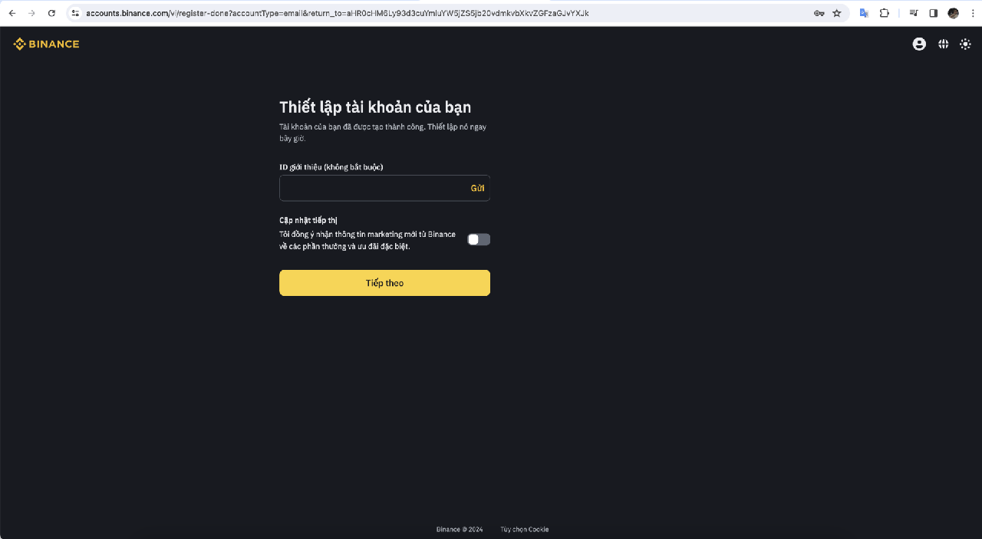The width and height of the screenshot is (982, 539).
Task: Open the user profile icon
Action: [919, 44]
